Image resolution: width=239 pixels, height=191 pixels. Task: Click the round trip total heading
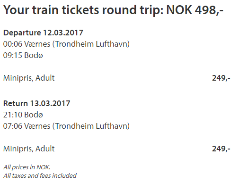tap(113, 10)
